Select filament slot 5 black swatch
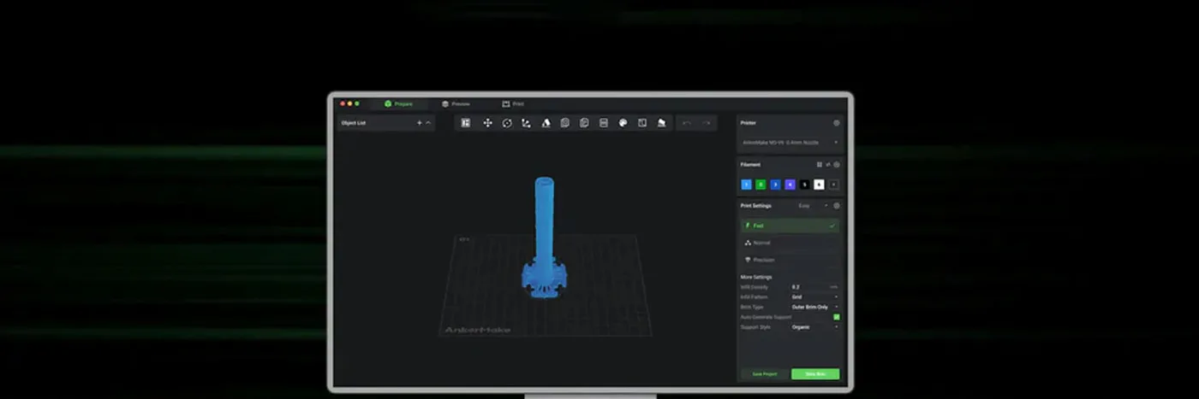Screen dimensions: 1199x399 (804, 185)
